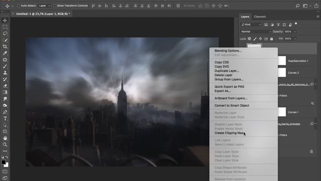Click the foreground color swatch
321x181 pixels.
pos(4,162)
